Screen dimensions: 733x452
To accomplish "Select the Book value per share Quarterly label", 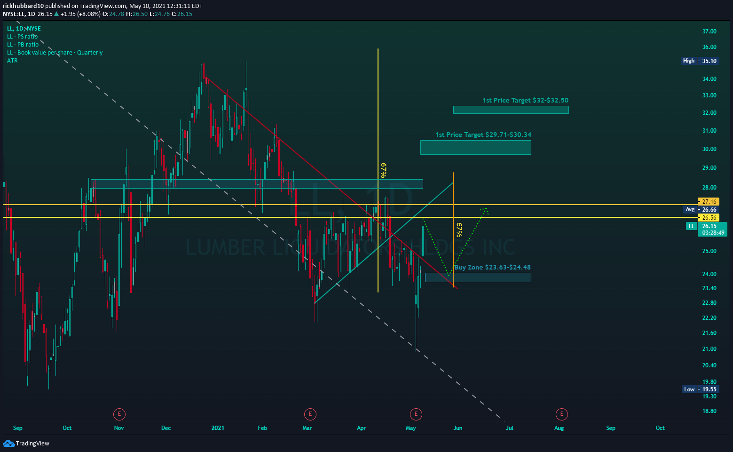I will tap(55, 53).
